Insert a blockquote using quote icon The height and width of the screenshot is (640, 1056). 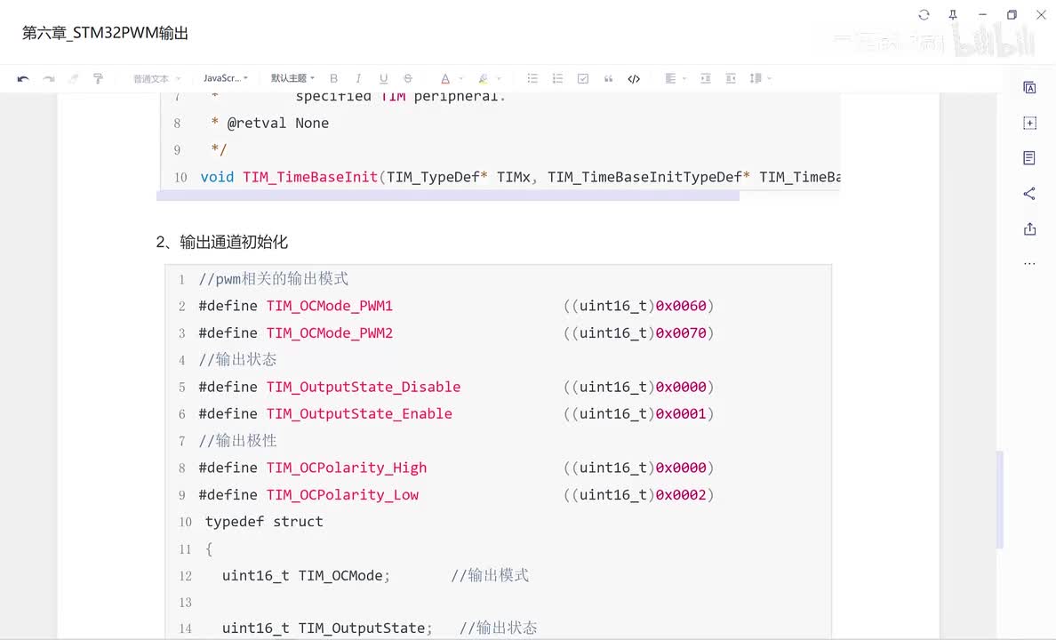(608, 78)
